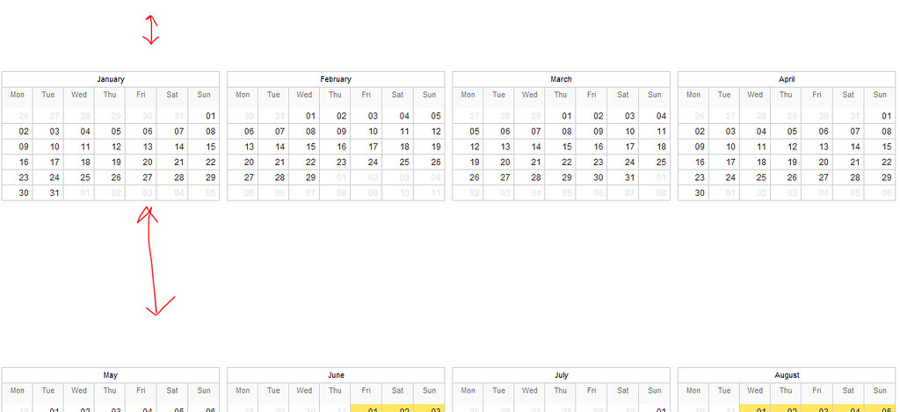
Task: Click Sun column header in April
Action: tap(880, 95)
